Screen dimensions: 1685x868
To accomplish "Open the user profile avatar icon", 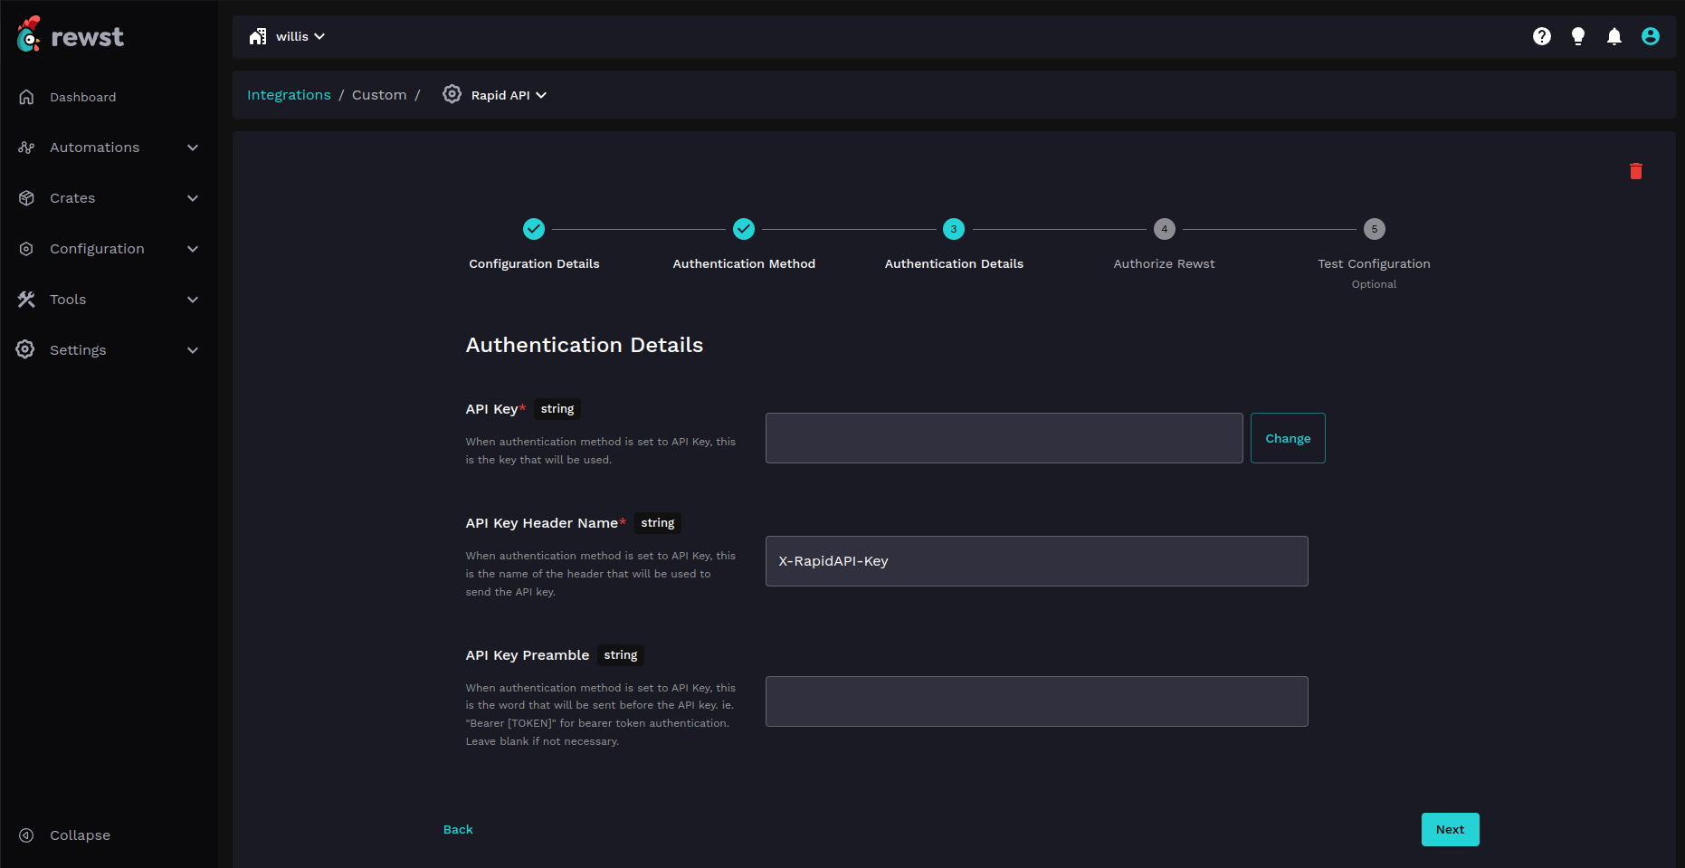I will 1650,36.
